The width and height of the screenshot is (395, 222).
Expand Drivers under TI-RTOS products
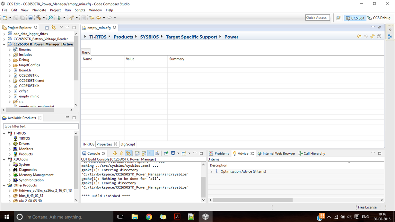pos(10,144)
